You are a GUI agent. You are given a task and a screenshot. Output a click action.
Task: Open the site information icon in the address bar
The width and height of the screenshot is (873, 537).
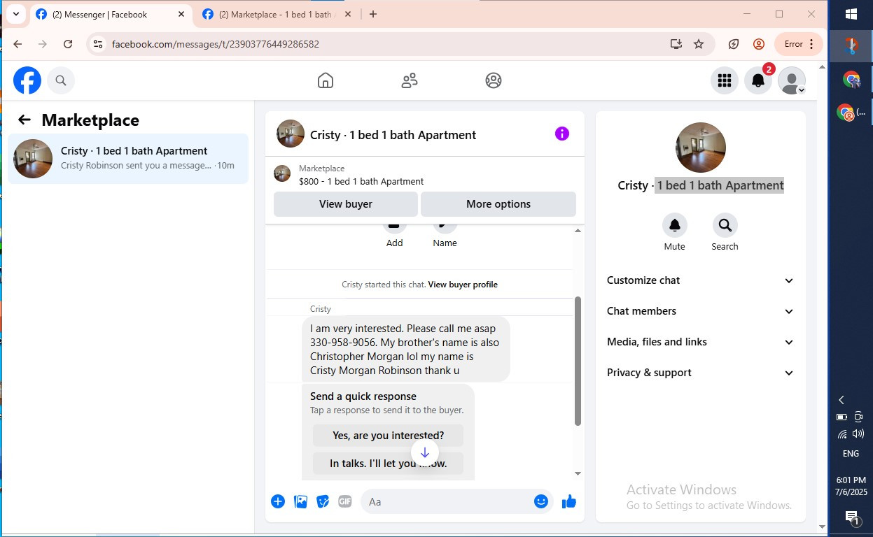pos(98,44)
